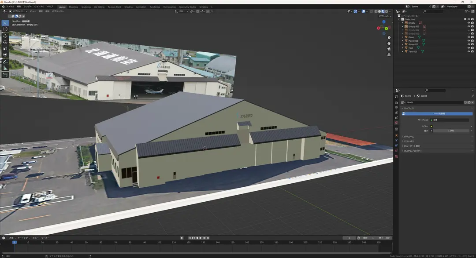Expand the カスタムプロパティ panel
The height and width of the screenshot is (258, 476).
[437, 150]
